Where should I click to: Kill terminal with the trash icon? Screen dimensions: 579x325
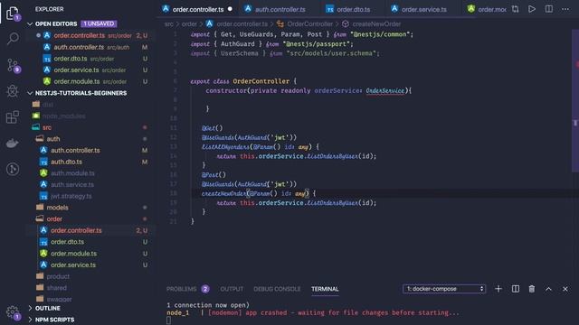[x=532, y=289]
